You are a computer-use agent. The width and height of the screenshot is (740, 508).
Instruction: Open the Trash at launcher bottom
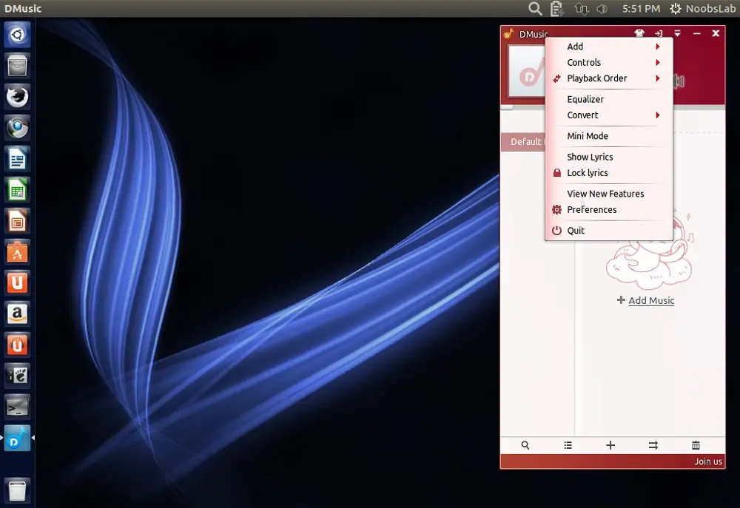18,490
